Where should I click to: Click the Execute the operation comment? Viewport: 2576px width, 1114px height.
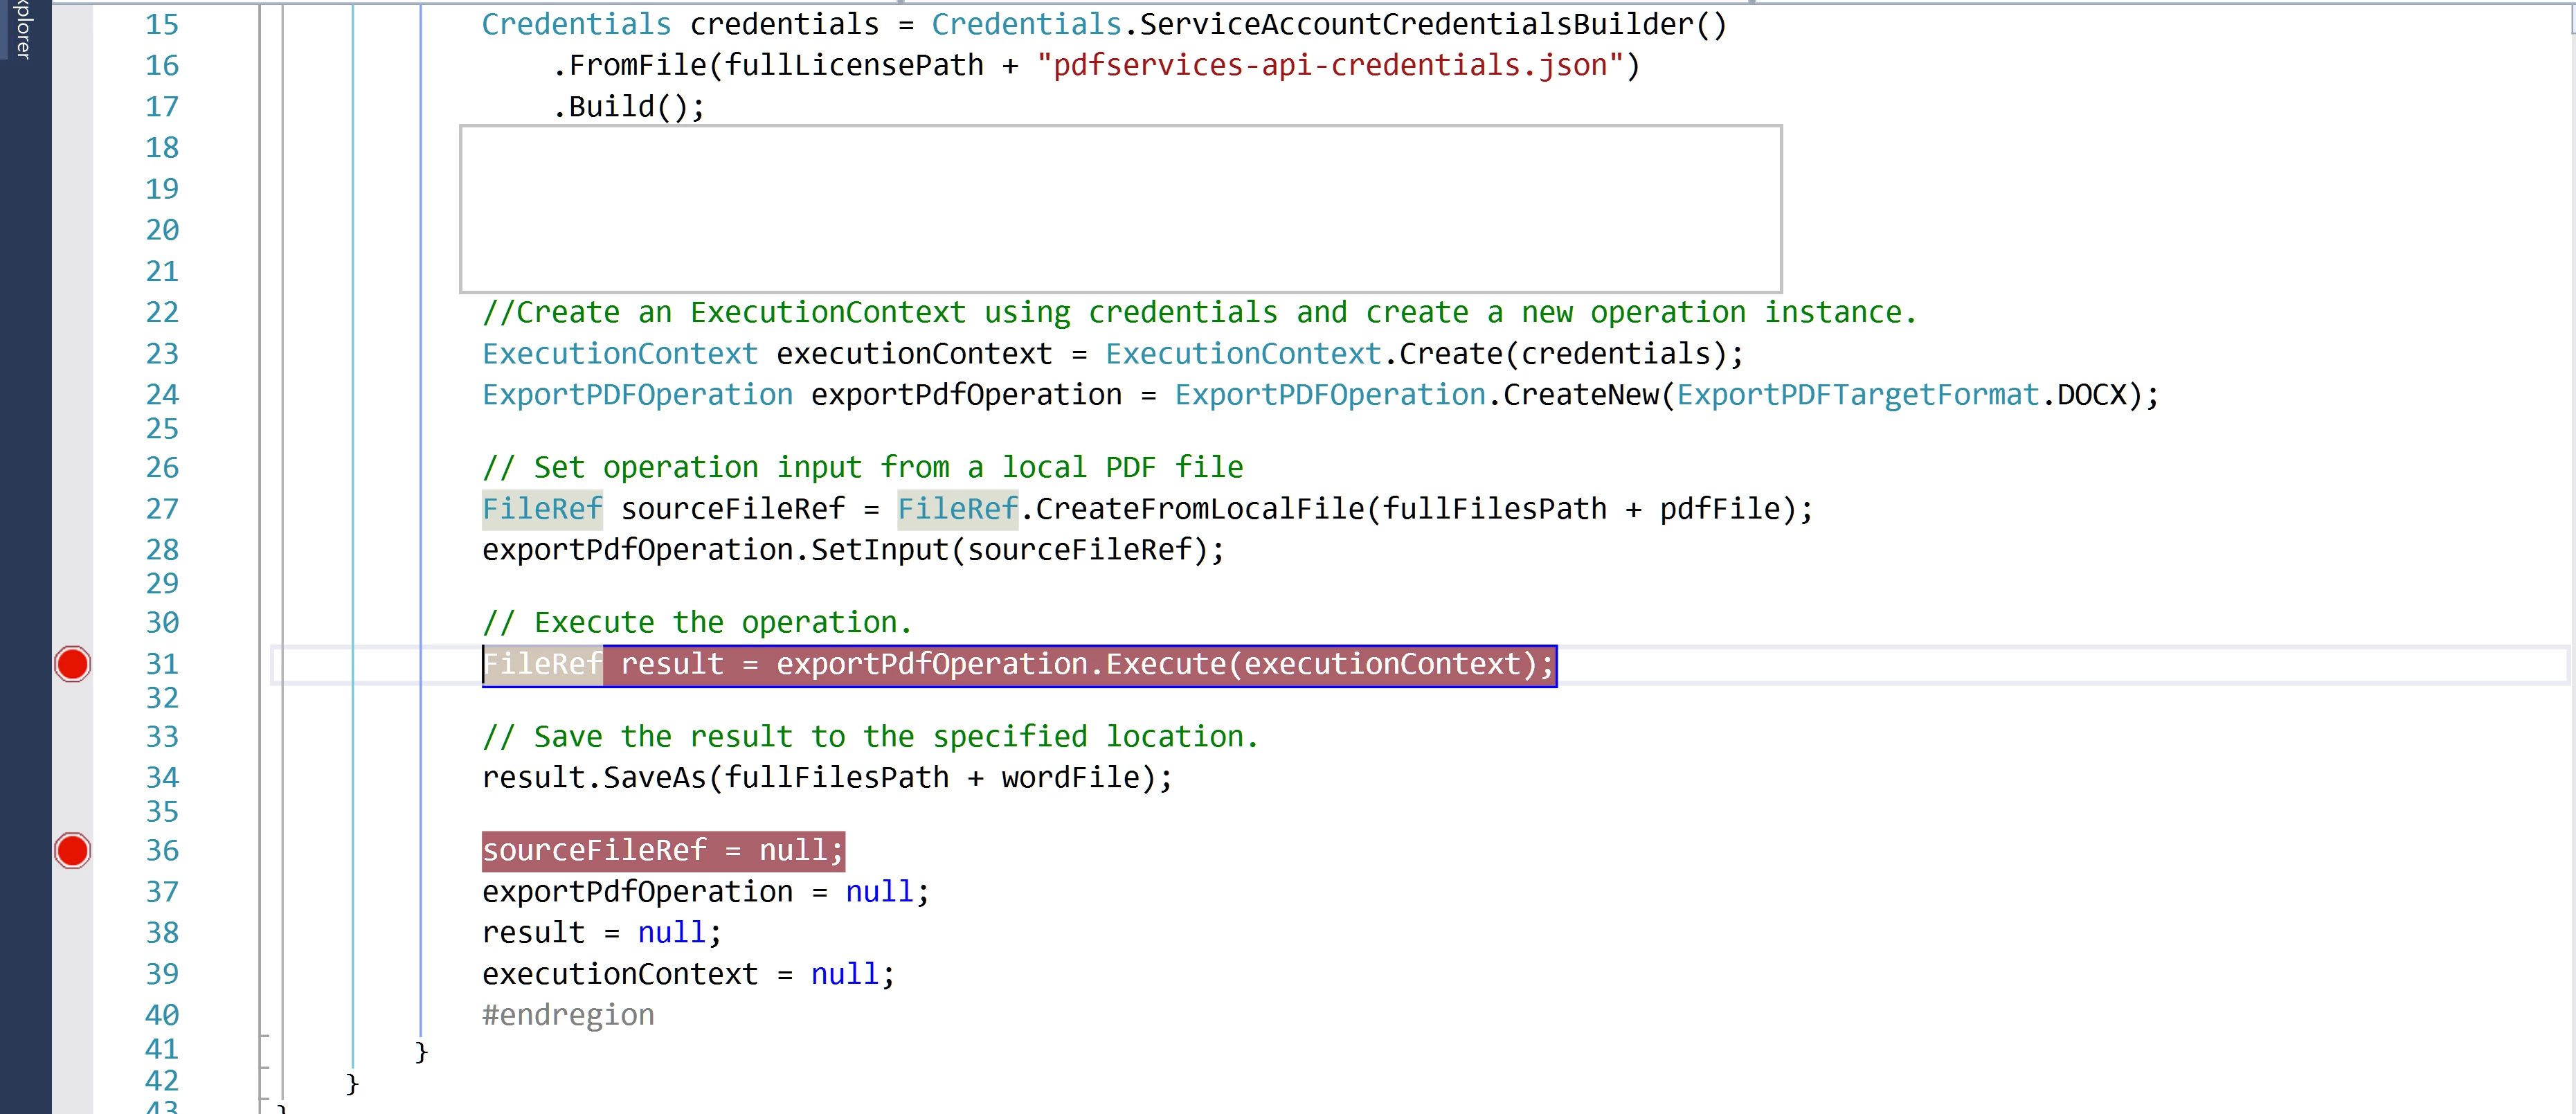point(697,623)
